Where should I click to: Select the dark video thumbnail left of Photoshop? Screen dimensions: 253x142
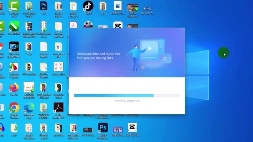pos(88,130)
